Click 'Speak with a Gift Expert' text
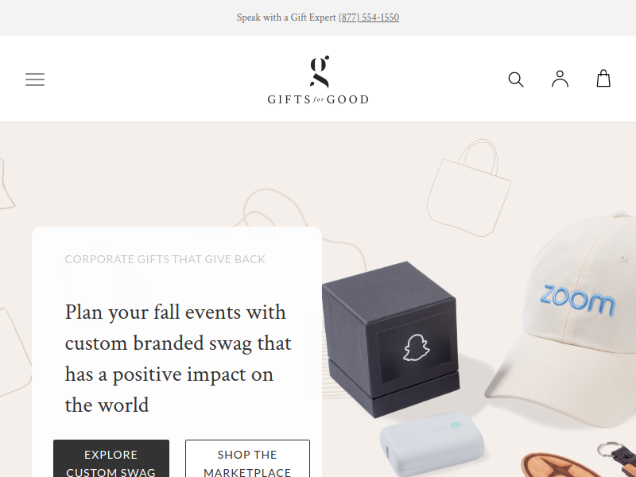Viewport: 636px width, 477px height. 286,17
